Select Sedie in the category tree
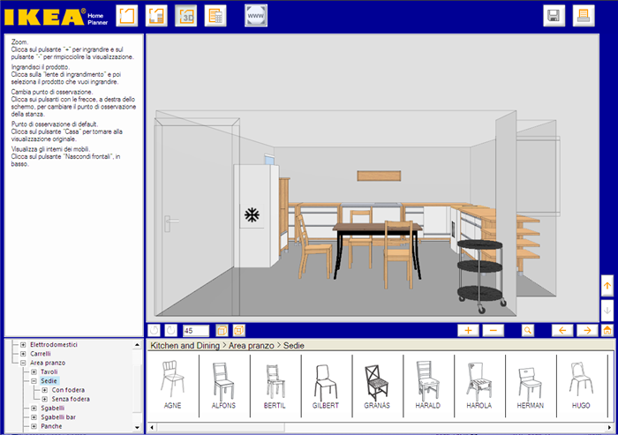The height and width of the screenshot is (435, 618). click(x=49, y=381)
